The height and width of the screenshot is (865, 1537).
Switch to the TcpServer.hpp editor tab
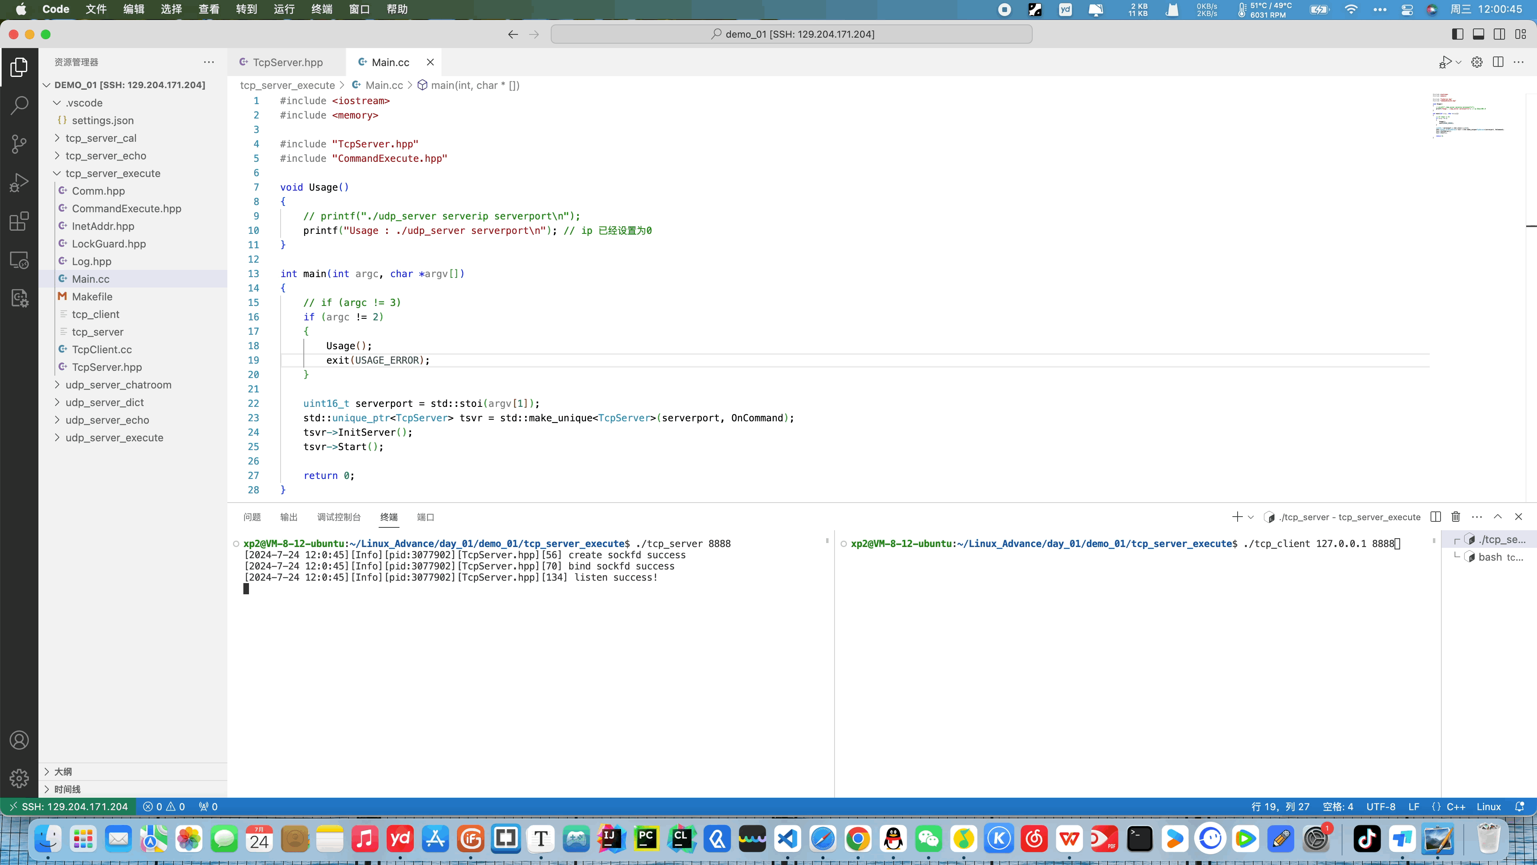click(x=287, y=62)
